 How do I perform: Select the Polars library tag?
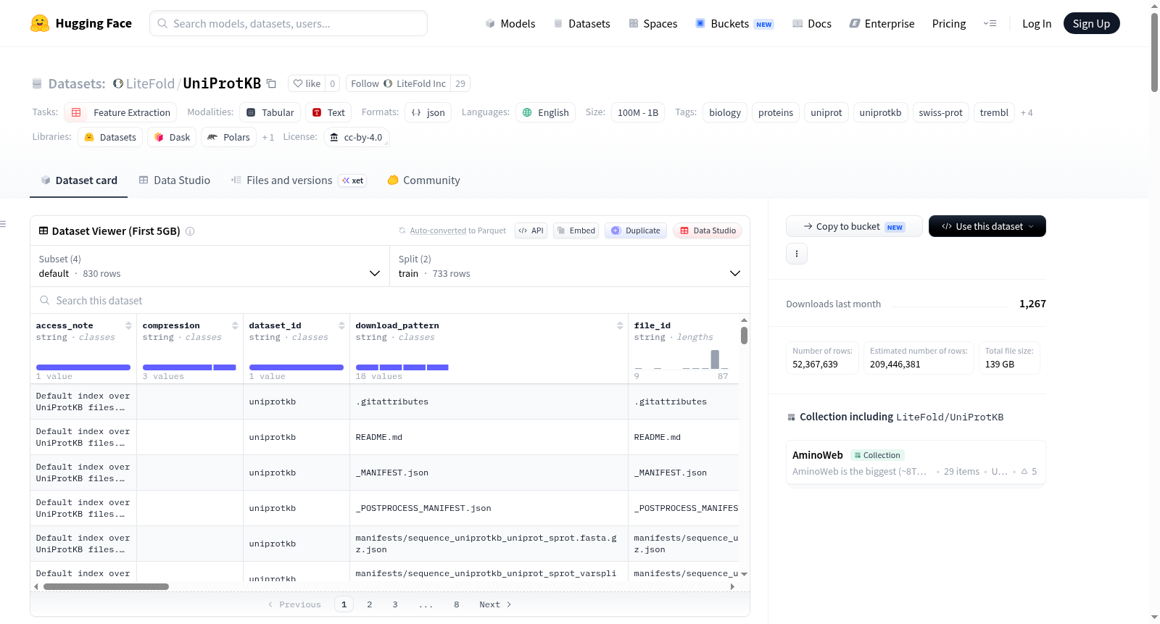coord(228,137)
